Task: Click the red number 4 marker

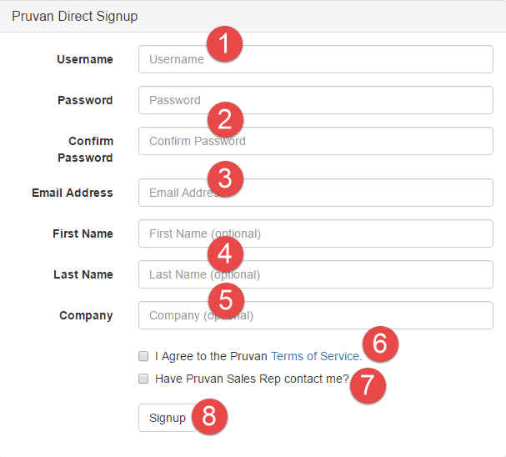Action: pyautogui.click(x=223, y=254)
